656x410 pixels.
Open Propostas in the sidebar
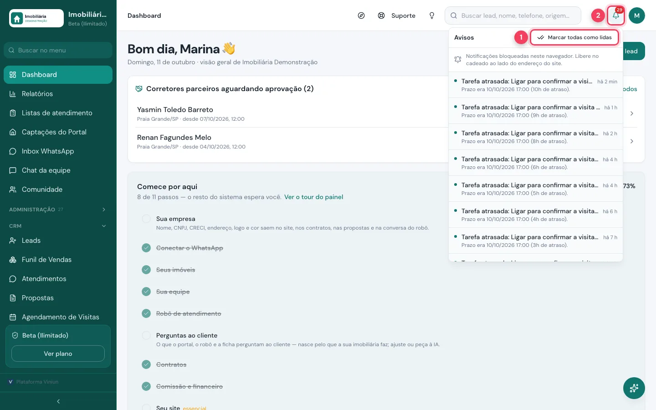pos(58,298)
